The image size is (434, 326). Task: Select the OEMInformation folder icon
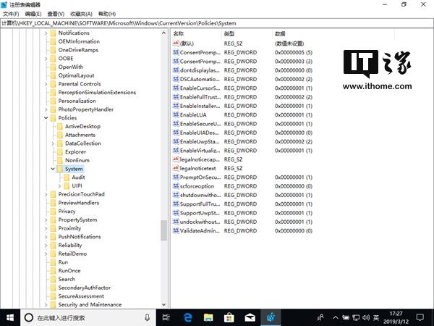(53, 41)
